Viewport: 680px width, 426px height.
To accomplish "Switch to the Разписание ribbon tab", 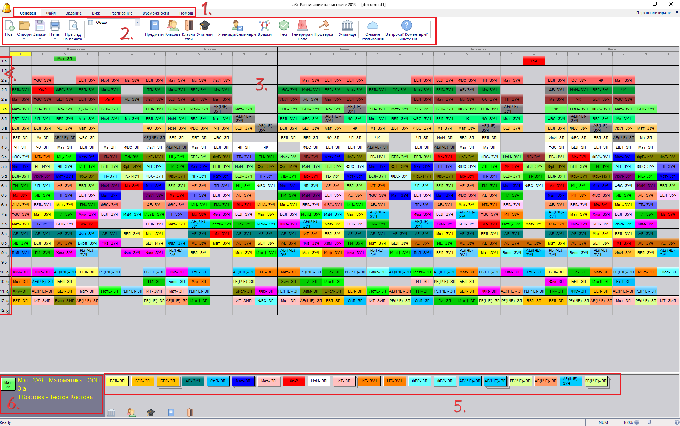I will 121,13.
